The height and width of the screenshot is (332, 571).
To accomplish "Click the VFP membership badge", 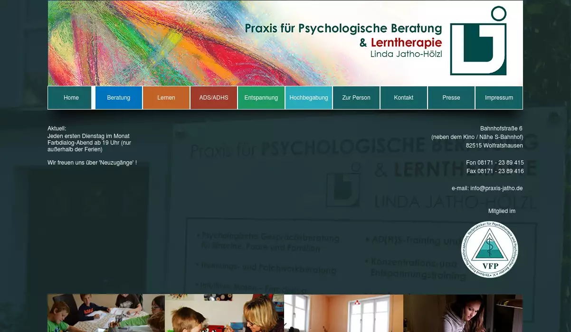I will [489, 249].
